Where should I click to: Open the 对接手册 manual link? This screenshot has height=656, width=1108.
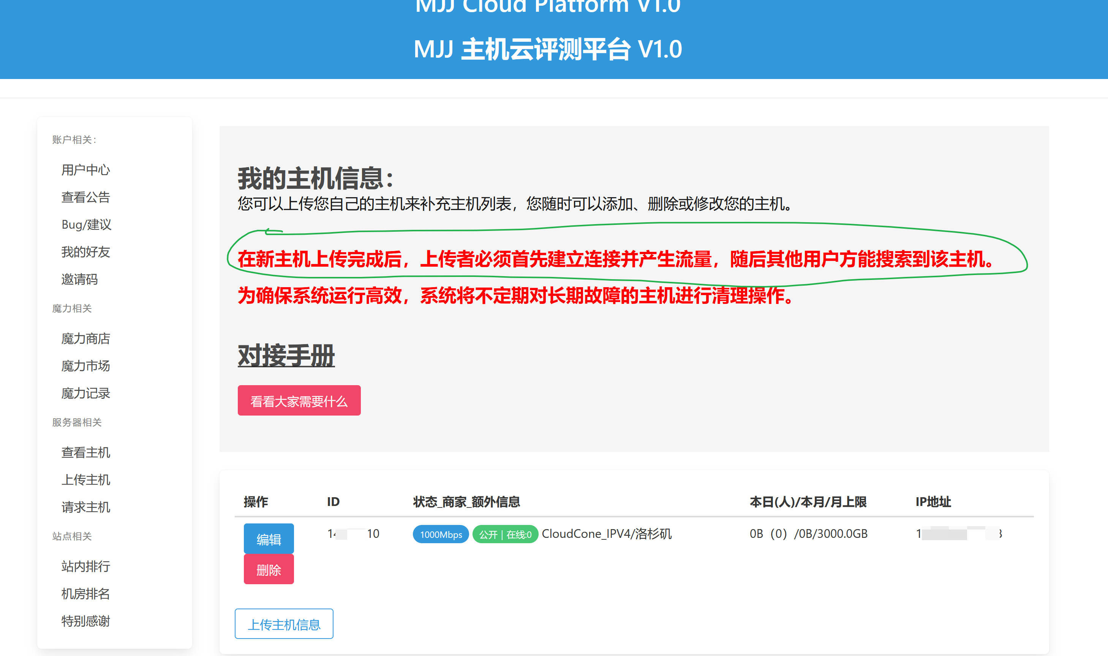coord(286,356)
